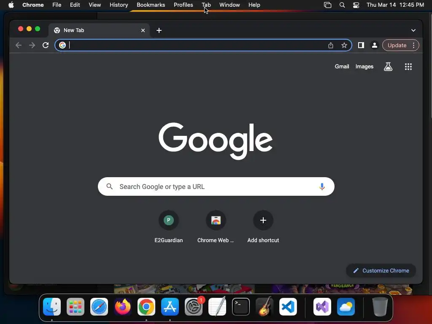Open TextEdit from the Dock
Viewport: 432px width, 324px height.
coord(217,307)
